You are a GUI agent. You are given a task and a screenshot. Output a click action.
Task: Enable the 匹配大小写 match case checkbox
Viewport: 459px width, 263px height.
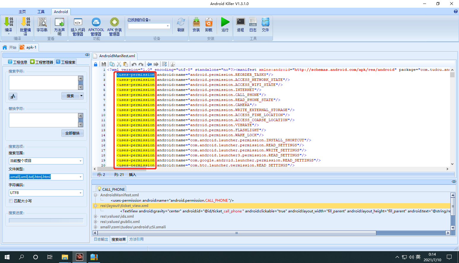[11, 201]
